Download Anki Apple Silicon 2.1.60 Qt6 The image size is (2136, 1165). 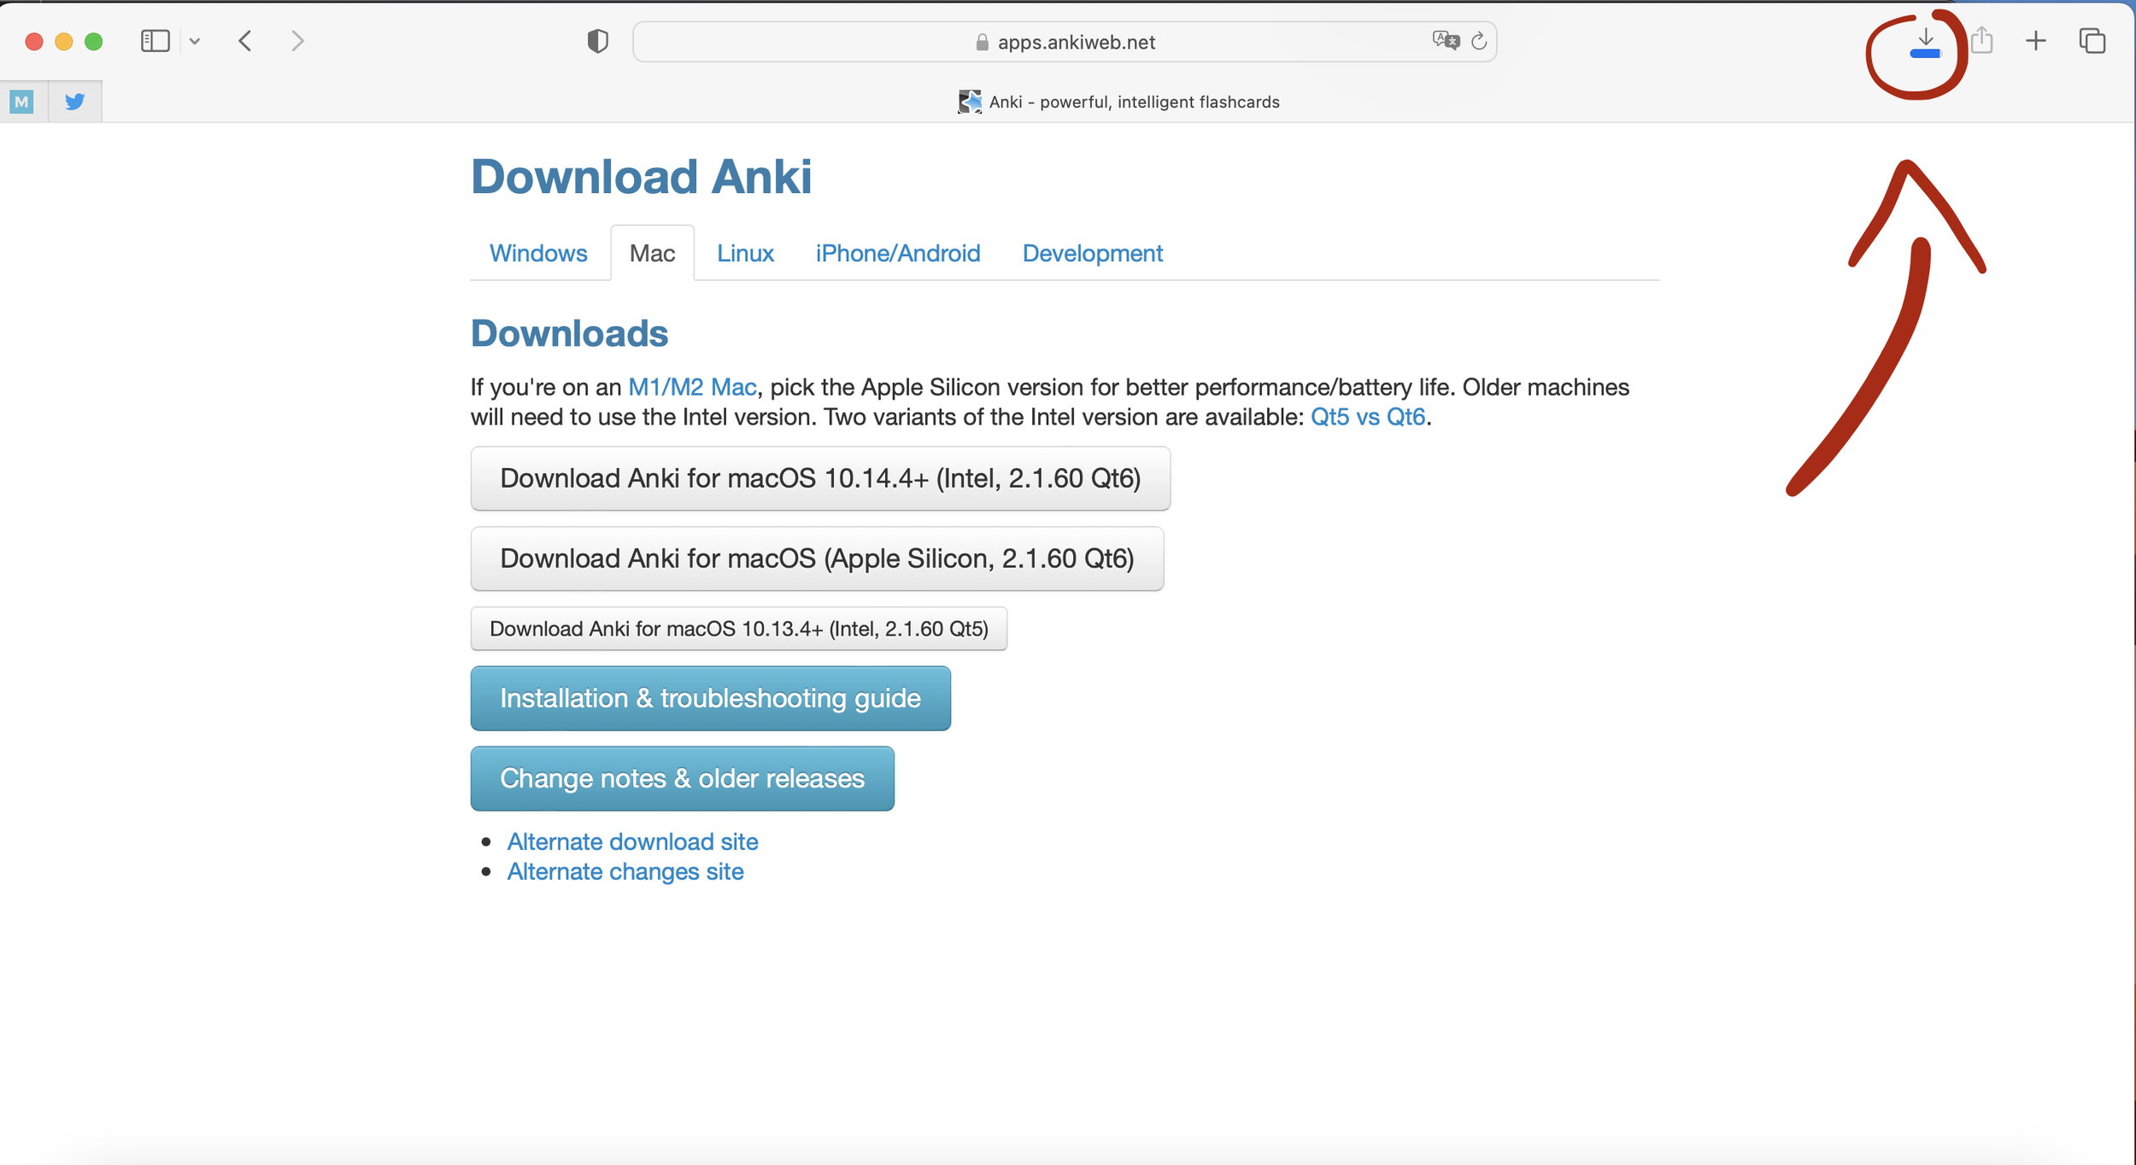pos(816,559)
